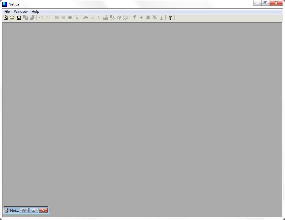The image size is (285, 220).
Task: Click the number 1 toolbar icon
Action: coord(99,18)
